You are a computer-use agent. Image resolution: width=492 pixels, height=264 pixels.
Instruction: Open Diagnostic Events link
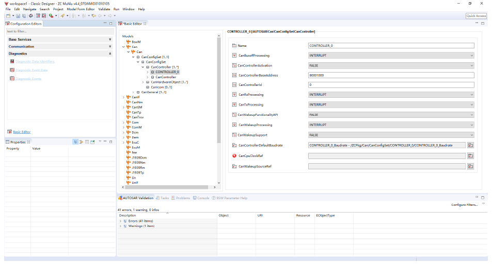click(28, 79)
